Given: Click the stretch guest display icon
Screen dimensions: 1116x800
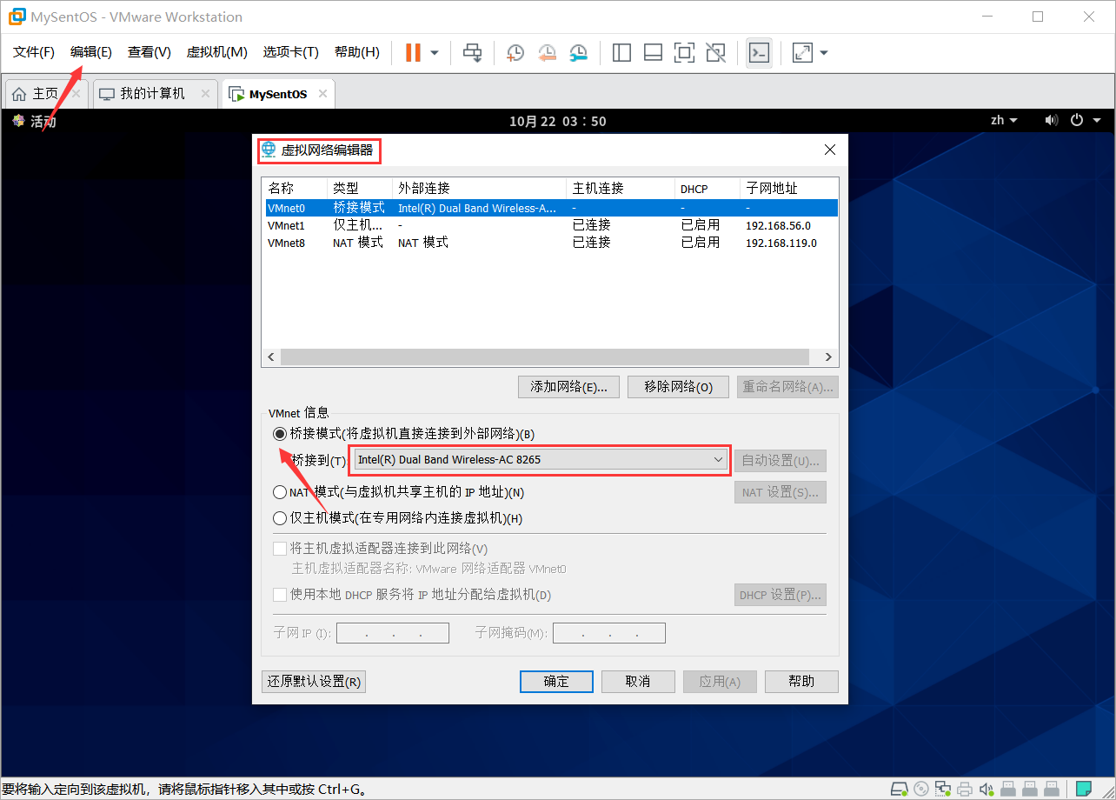Looking at the screenshot, I should (802, 53).
